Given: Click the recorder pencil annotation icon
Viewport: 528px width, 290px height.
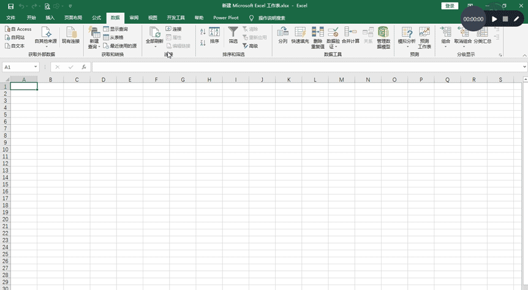Looking at the screenshot, I should [x=516, y=19].
